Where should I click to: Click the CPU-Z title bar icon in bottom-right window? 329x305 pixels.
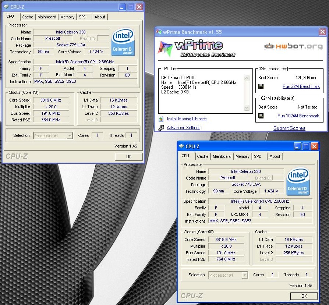click(181, 146)
